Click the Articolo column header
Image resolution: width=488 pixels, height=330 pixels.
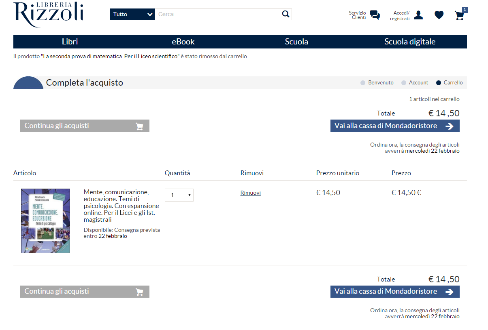[x=25, y=173]
